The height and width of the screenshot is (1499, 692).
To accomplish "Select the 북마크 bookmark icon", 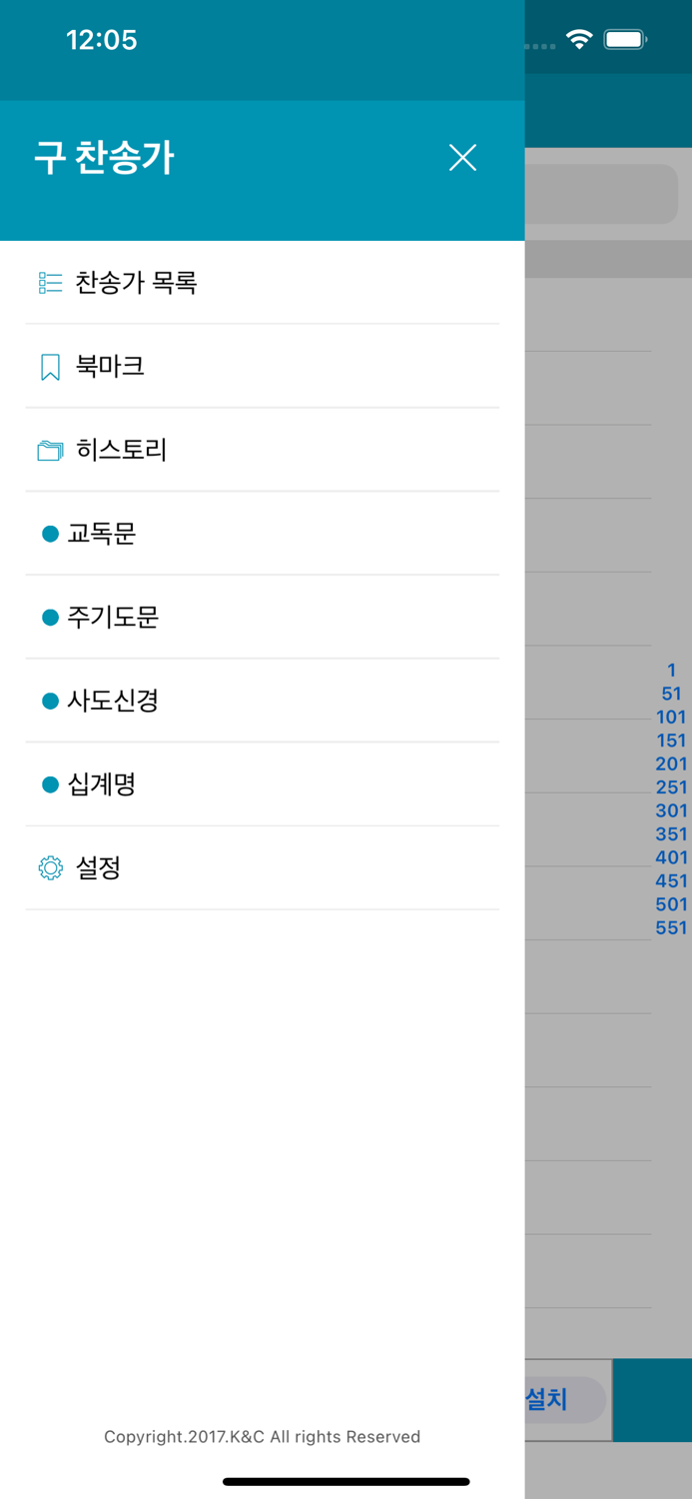I will 50,367.
